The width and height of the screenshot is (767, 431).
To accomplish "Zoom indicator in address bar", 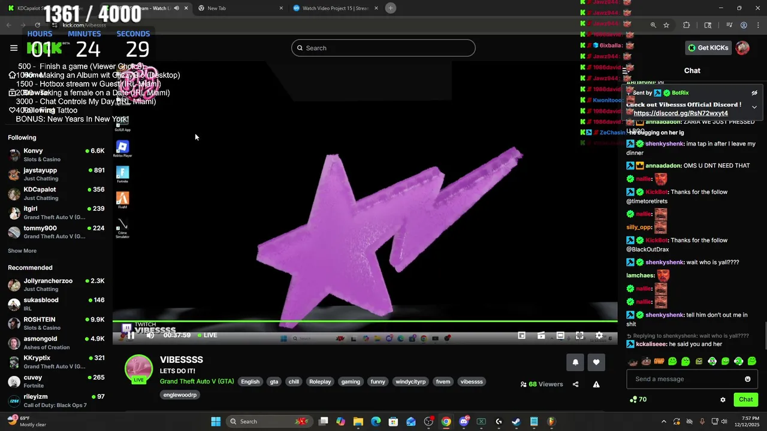I will 653,25.
